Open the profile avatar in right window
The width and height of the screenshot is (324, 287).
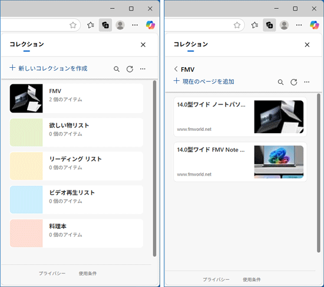tap(284, 25)
